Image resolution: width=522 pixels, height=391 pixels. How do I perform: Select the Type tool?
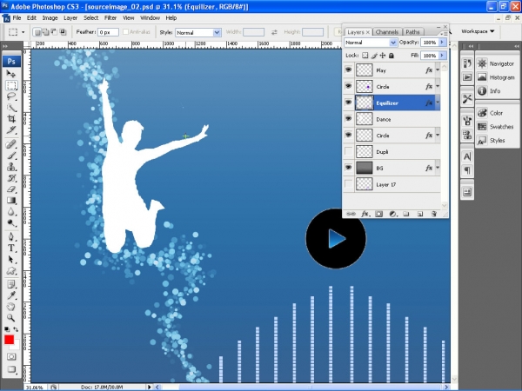pos(11,248)
